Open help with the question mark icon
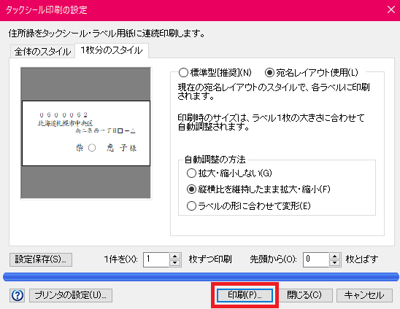Screen dimensions: 400x309 (x=18, y=295)
